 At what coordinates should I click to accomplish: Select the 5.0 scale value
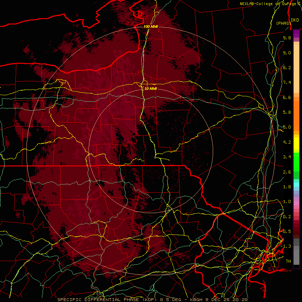click(x=287, y=127)
